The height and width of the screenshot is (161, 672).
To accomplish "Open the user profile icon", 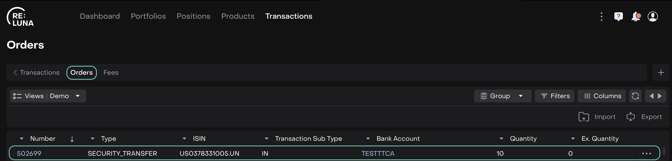I will coord(653,17).
